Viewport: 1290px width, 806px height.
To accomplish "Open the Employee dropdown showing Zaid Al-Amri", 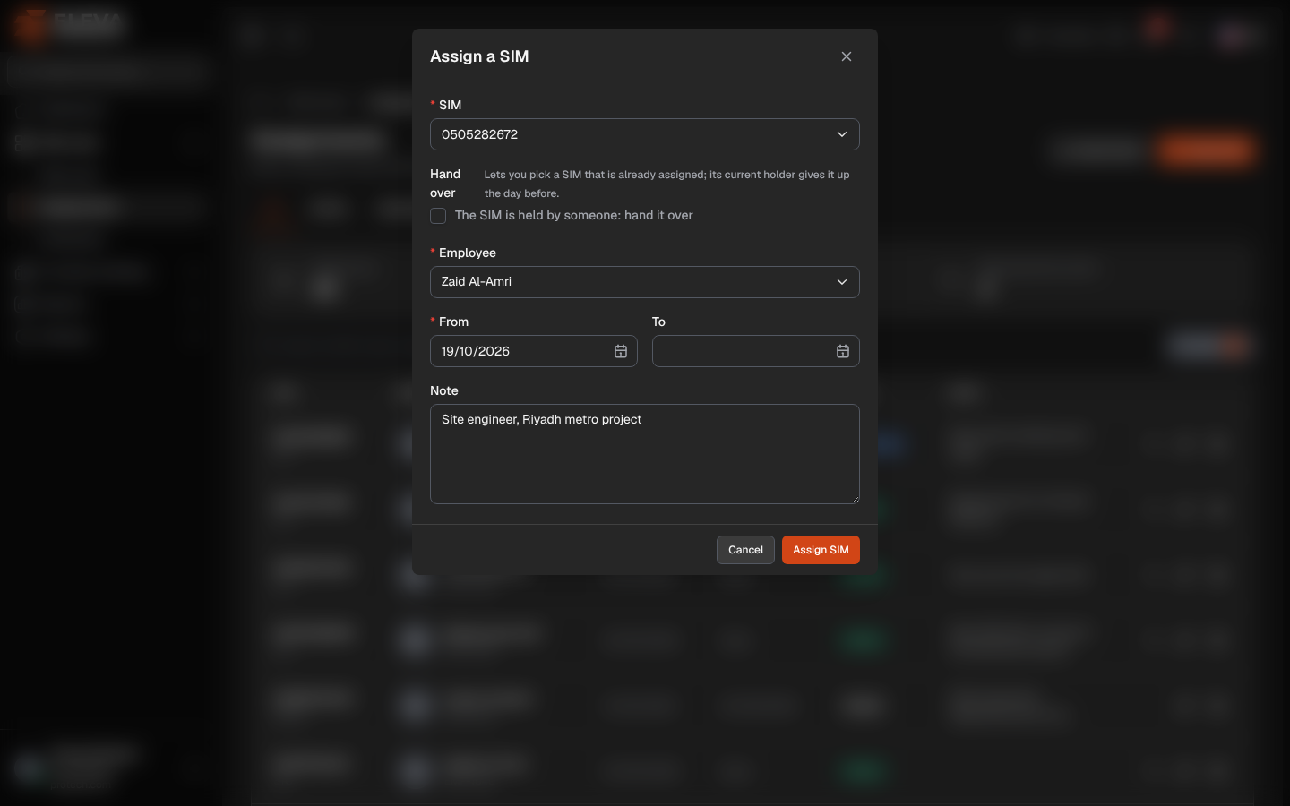I will [x=645, y=282].
